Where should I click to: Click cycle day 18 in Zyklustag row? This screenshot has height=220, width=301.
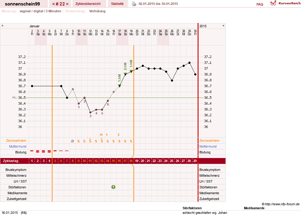(x=131, y=161)
